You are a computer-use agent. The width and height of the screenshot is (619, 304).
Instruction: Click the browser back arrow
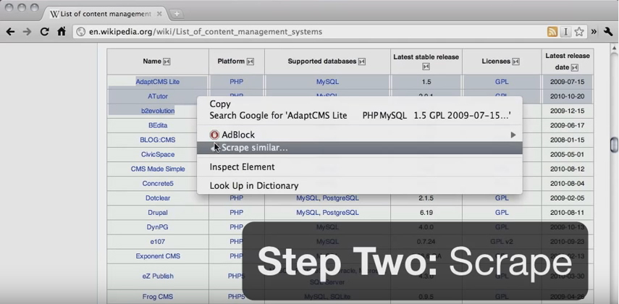[10, 32]
